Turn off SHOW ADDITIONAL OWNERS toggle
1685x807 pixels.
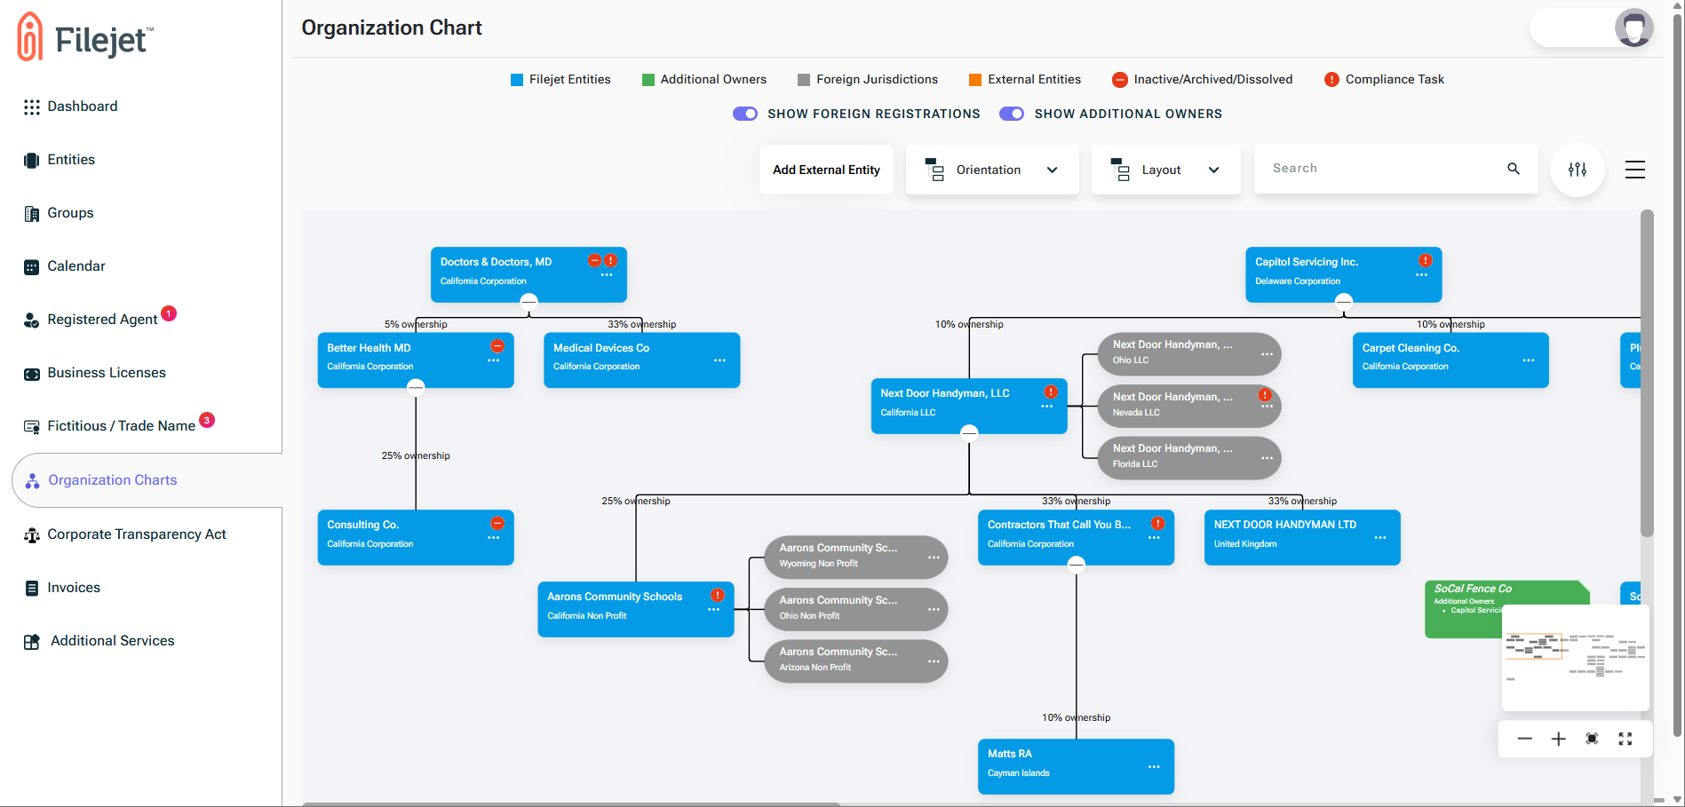tap(1012, 114)
